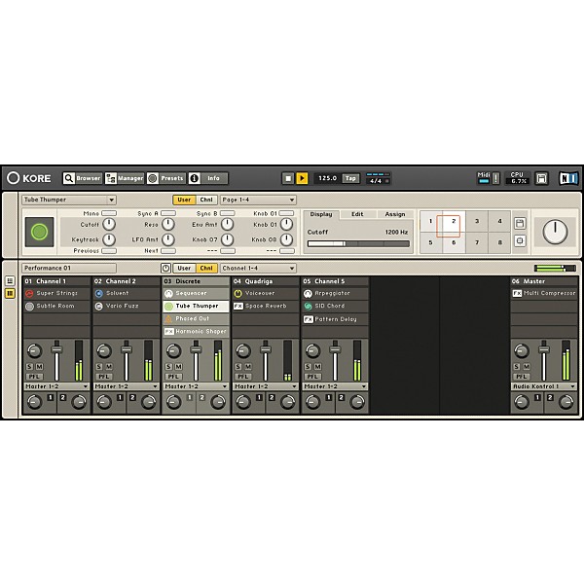Select SID Chord in Channel 5
The image size is (584, 584).
335,307
